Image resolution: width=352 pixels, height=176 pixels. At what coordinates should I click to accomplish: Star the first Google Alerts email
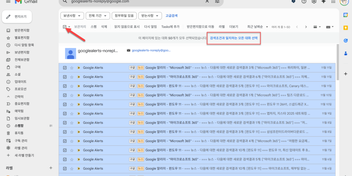[72, 68]
